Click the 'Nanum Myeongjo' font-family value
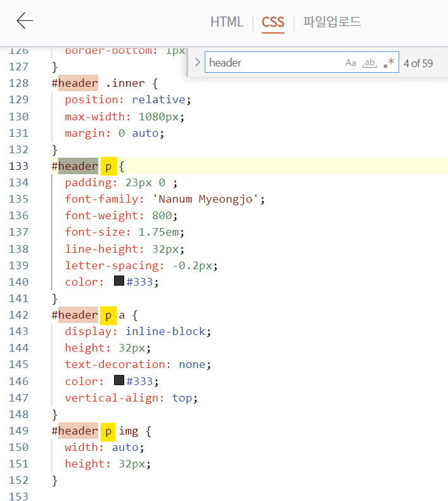The image size is (448, 501). (x=205, y=199)
